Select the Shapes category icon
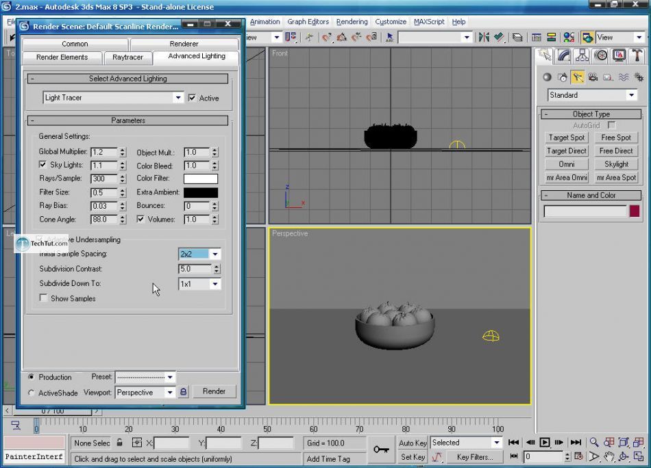 click(563, 77)
